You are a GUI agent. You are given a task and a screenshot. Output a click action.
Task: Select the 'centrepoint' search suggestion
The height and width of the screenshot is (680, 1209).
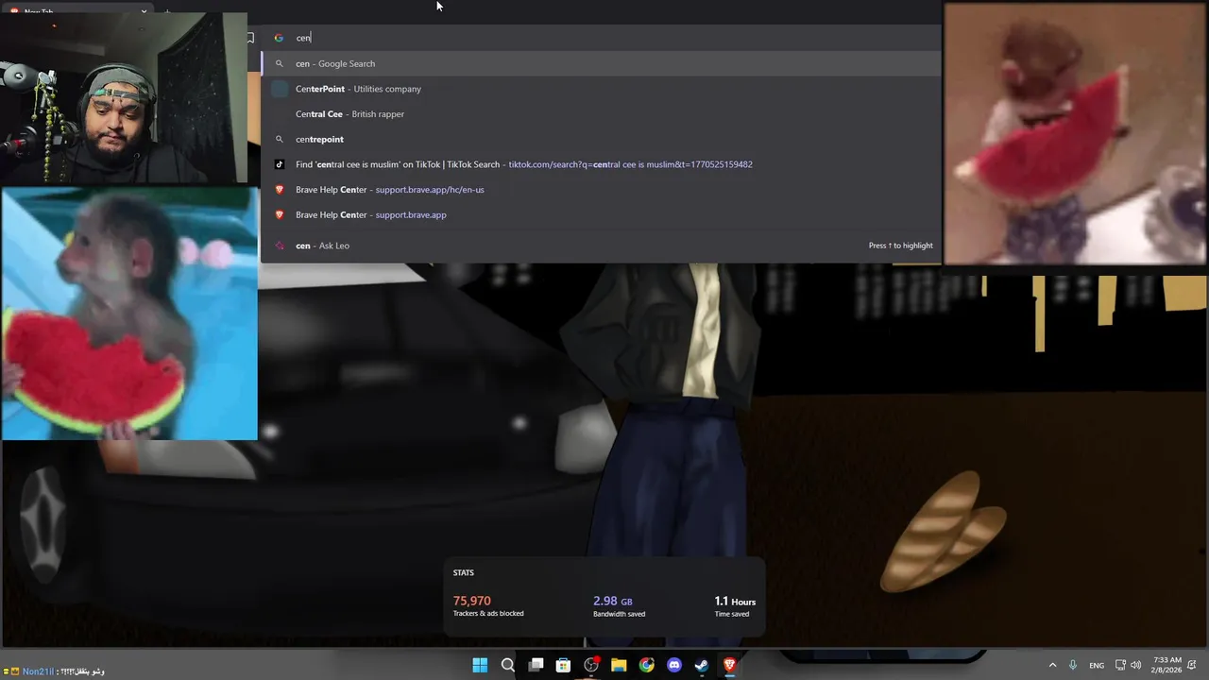[602, 139]
